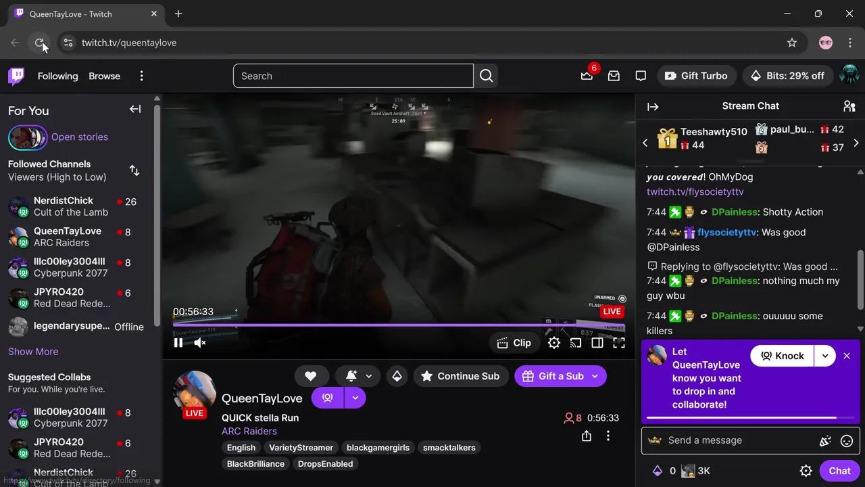Focus the Search input field

click(x=353, y=76)
